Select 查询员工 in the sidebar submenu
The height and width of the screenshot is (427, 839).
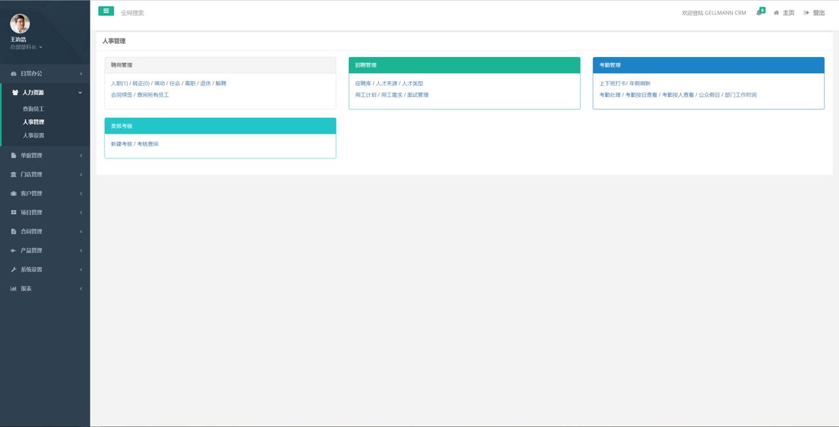click(33, 109)
